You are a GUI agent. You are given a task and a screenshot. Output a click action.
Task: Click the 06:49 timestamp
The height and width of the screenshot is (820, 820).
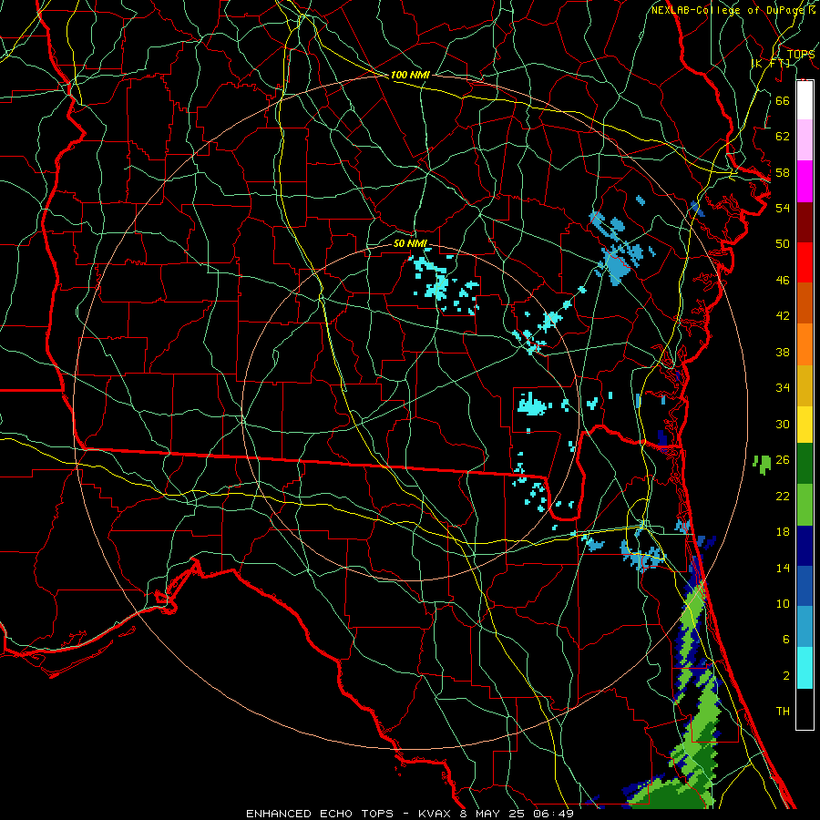[x=553, y=814]
